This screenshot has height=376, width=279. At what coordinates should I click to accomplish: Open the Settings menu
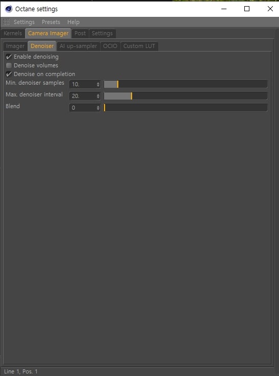tap(24, 22)
